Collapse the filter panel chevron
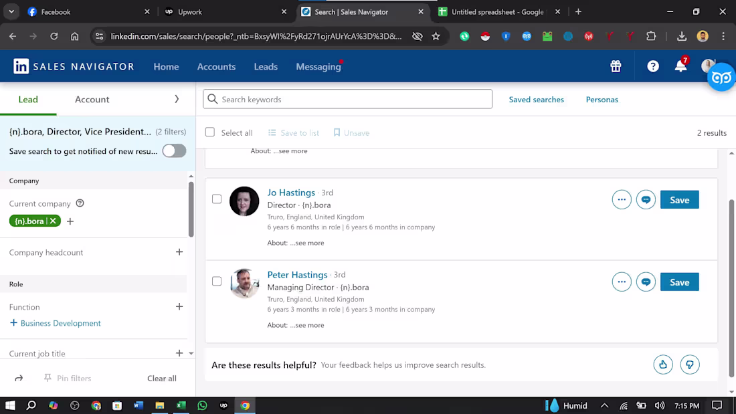Image resolution: width=736 pixels, height=414 pixels. pyautogui.click(x=177, y=99)
